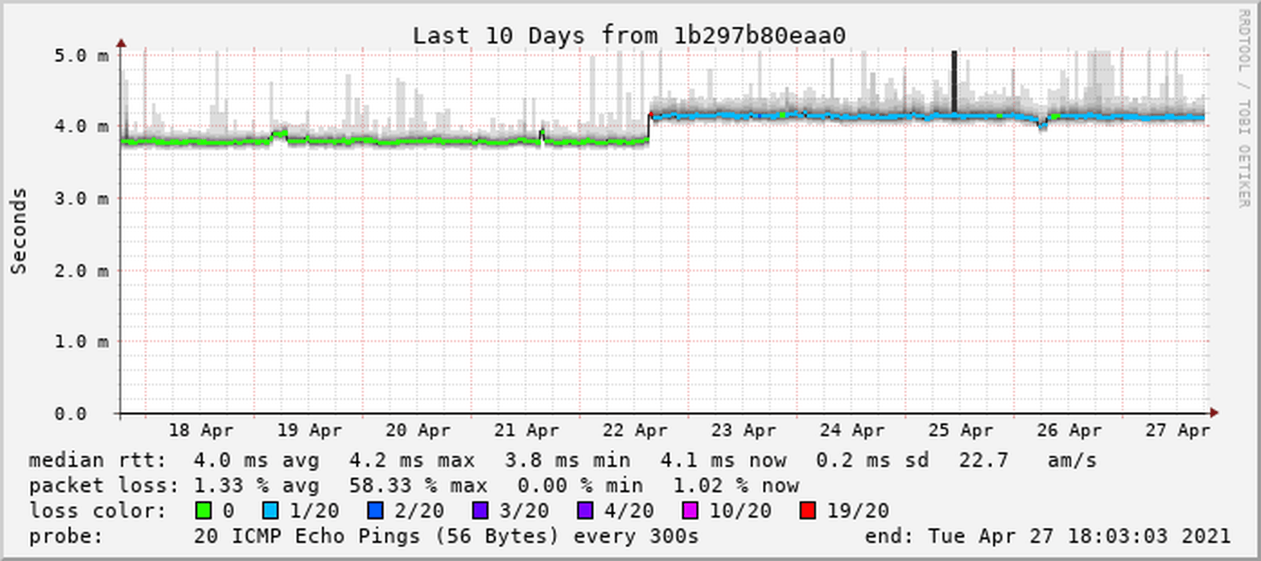This screenshot has width=1261, height=561.
Task: Click the '1.33 % avg' packet loss value
Action: pos(256,485)
